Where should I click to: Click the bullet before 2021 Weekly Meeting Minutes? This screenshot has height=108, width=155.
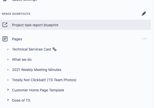(x=8, y=70)
